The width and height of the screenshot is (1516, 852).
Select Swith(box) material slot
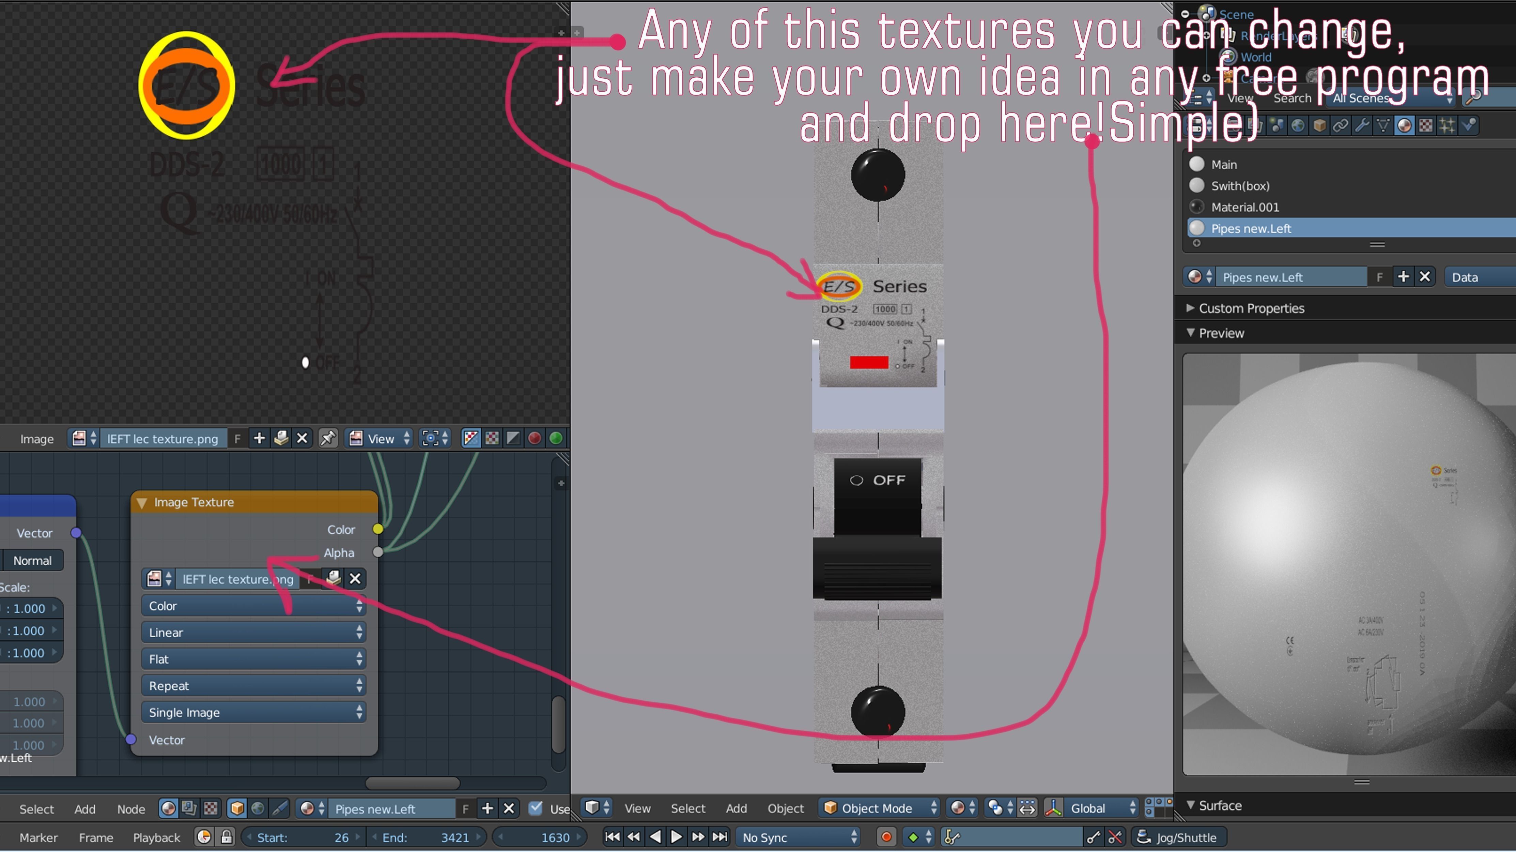tap(1240, 185)
